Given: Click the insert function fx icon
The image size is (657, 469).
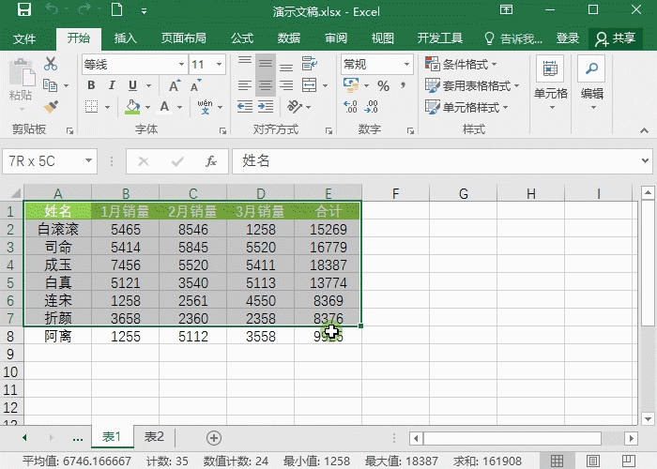Looking at the screenshot, I should click(211, 160).
